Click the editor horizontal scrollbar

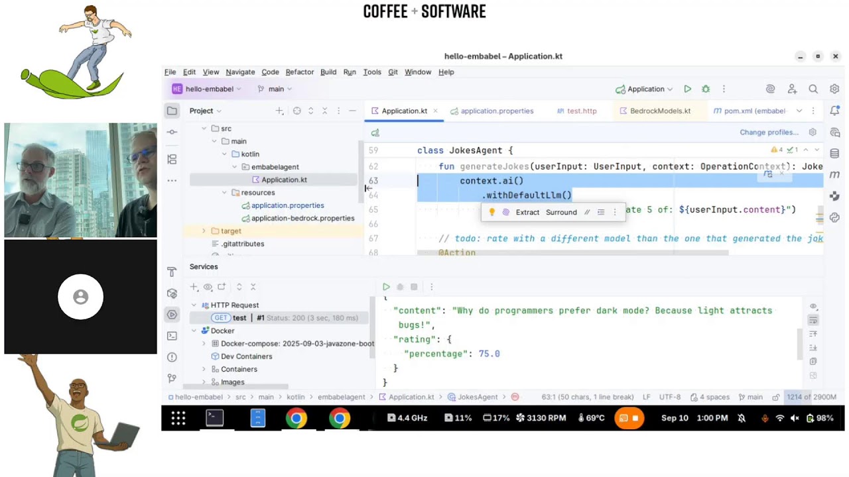[572, 252]
